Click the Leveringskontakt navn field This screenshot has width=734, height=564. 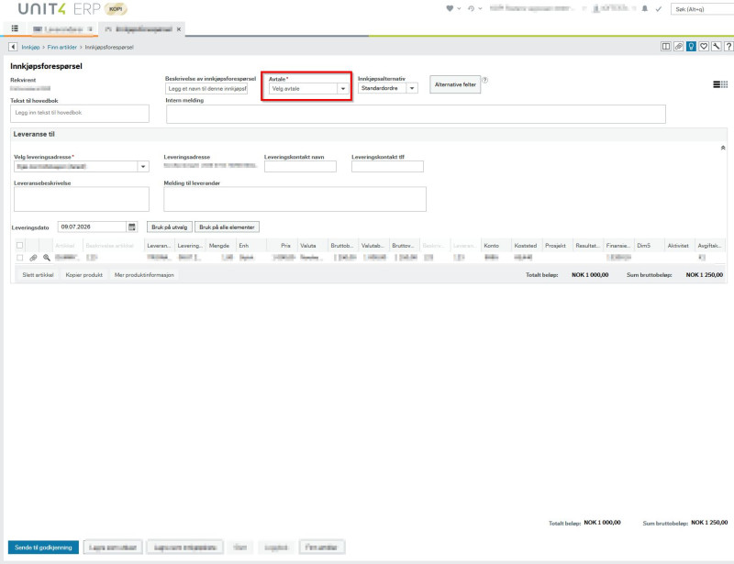[300, 167]
